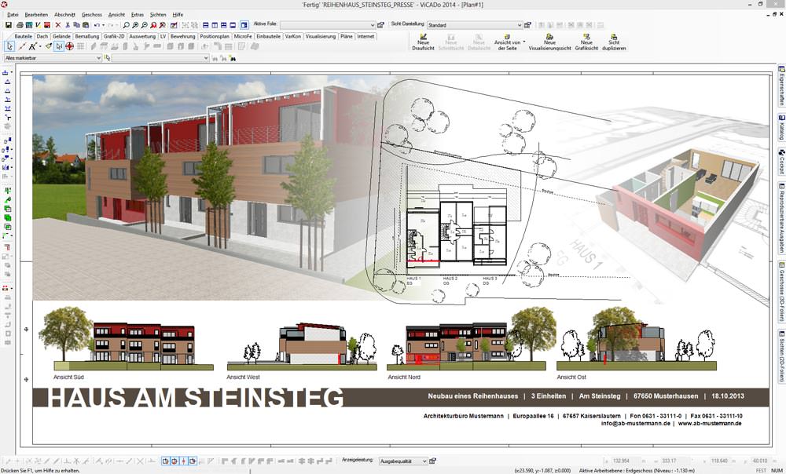Viewport: 786px width, 474px height.
Task: Click the red crosshair target tool icon
Action: (70, 46)
